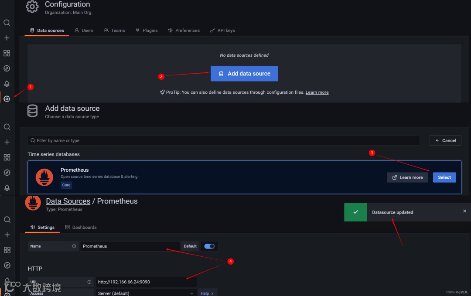The height and width of the screenshot is (296, 471).
Task: Open the Explore compass icon in the Add data source page sidebar
Action: point(7,173)
